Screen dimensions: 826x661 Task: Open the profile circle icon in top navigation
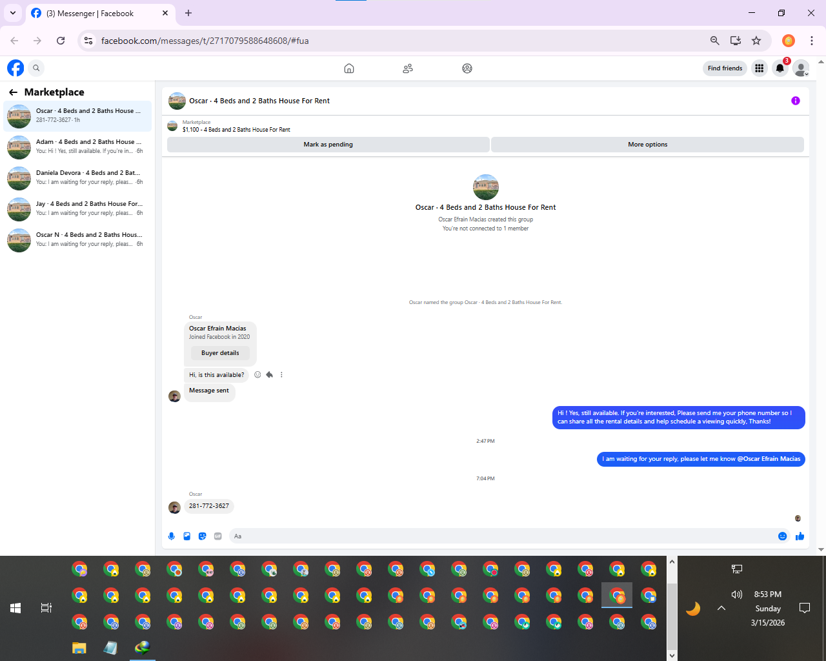pos(467,68)
